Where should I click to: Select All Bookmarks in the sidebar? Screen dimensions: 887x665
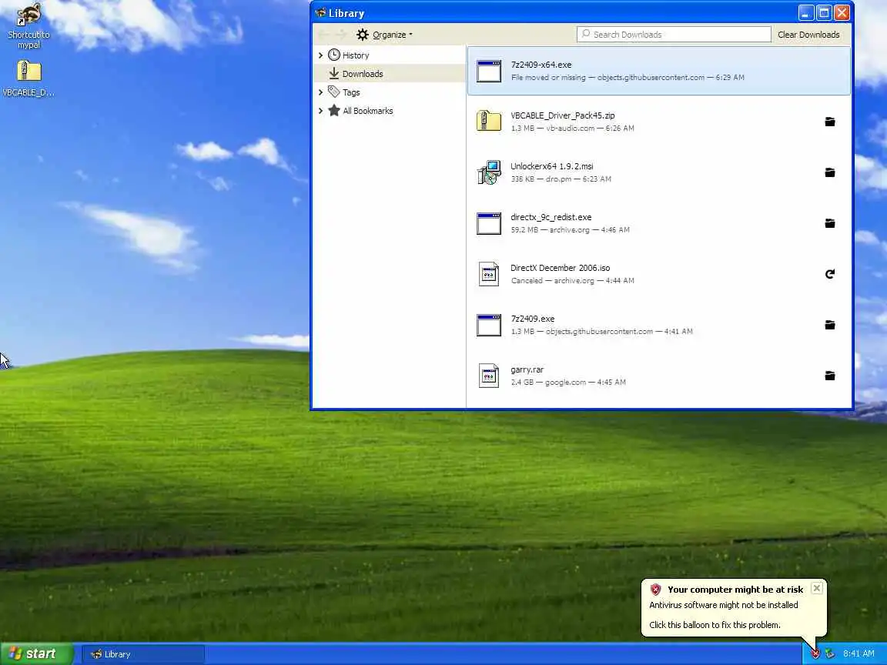(389, 111)
